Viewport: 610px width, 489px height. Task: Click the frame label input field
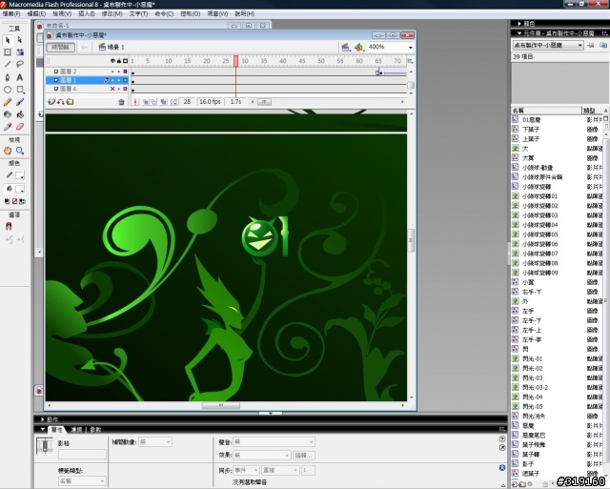[82, 454]
